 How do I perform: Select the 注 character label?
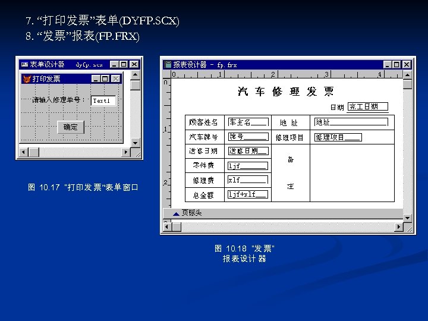291,186
